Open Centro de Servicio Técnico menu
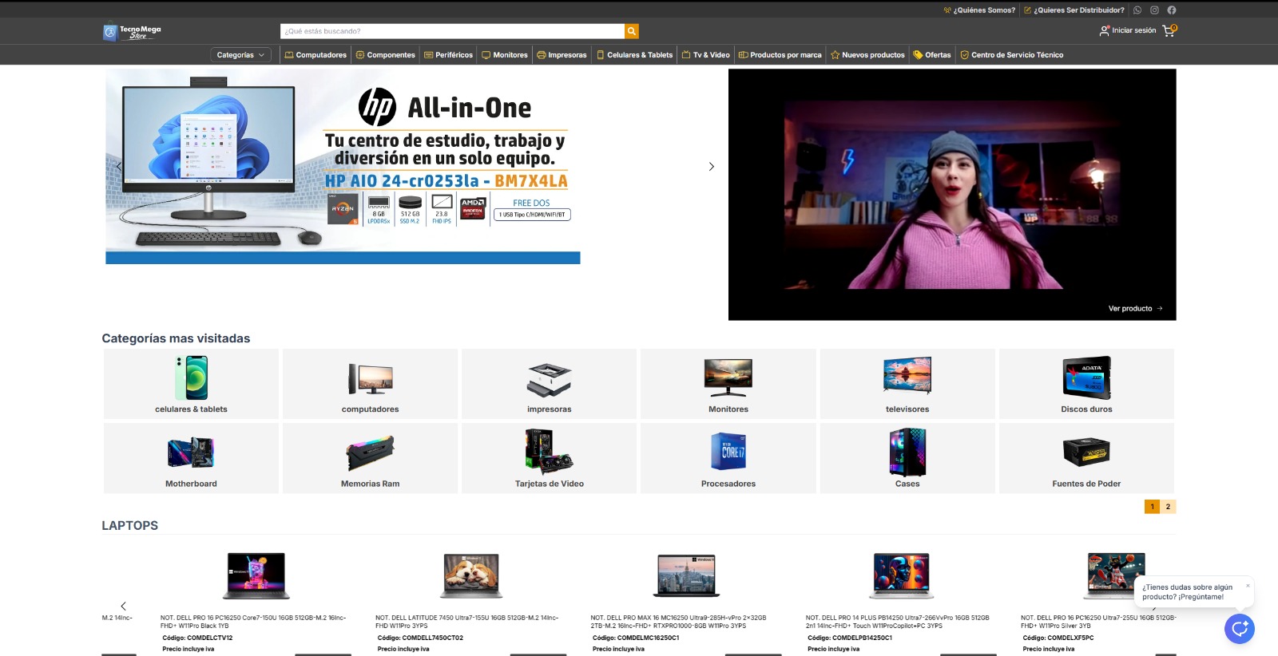1278x656 pixels. (1011, 55)
